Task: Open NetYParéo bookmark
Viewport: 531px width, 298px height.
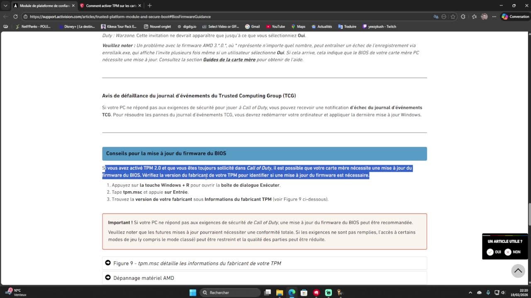Action: (33, 26)
